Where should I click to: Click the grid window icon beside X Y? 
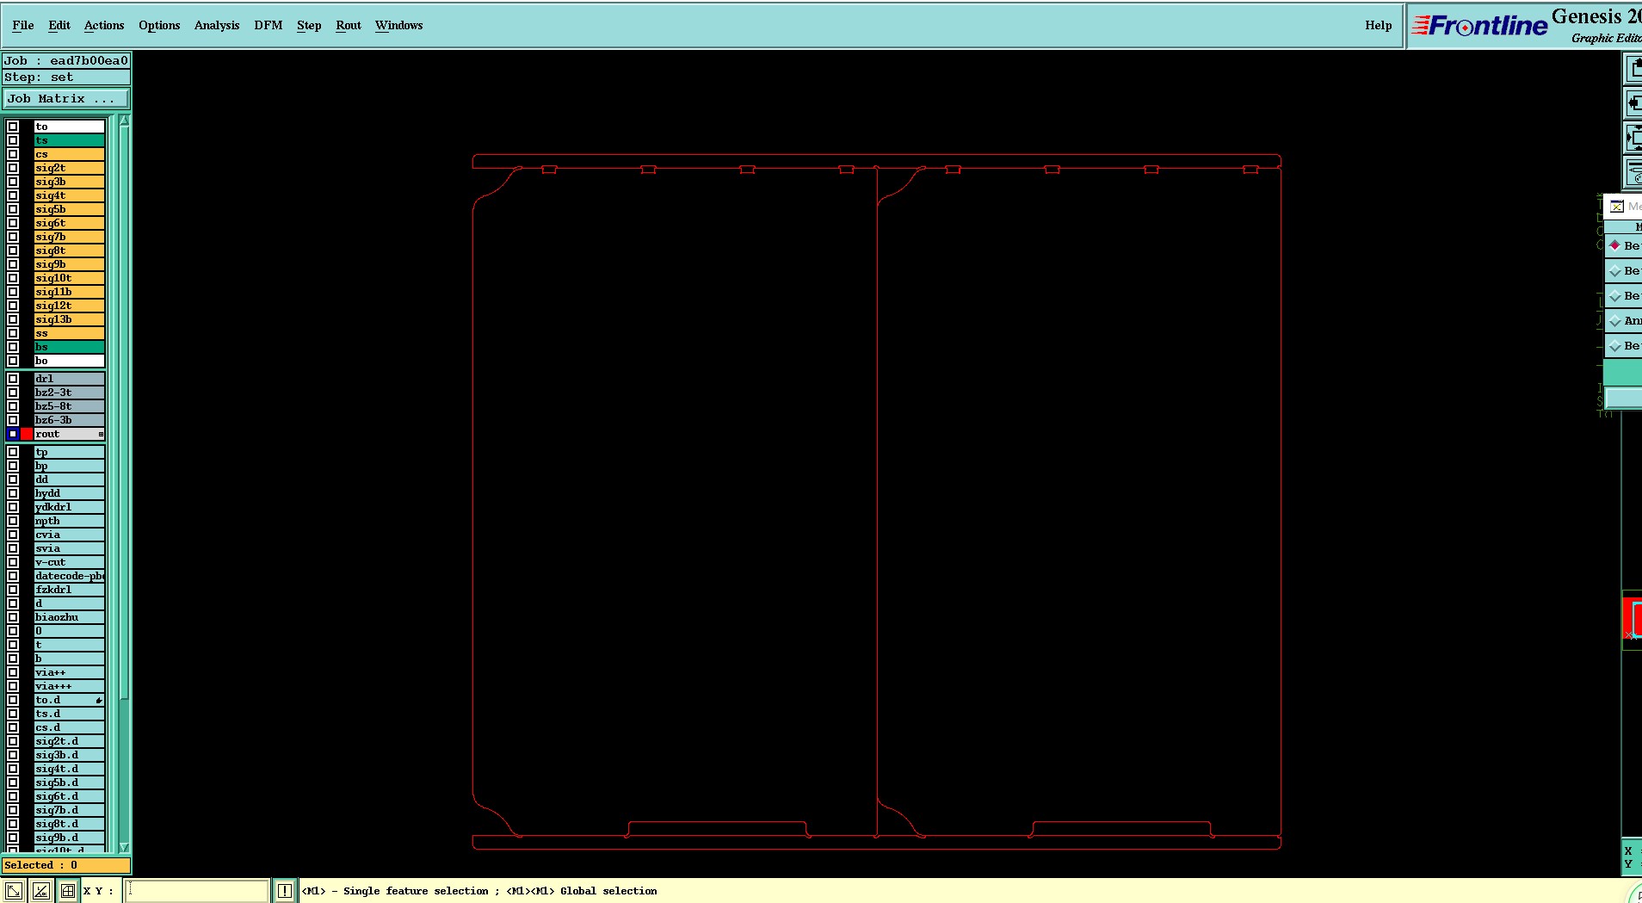point(68,891)
